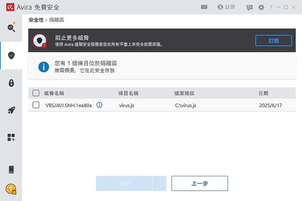This screenshot has width=302, height=201.
Task: Go to 安全性 breadcrumb link
Action: (36, 20)
